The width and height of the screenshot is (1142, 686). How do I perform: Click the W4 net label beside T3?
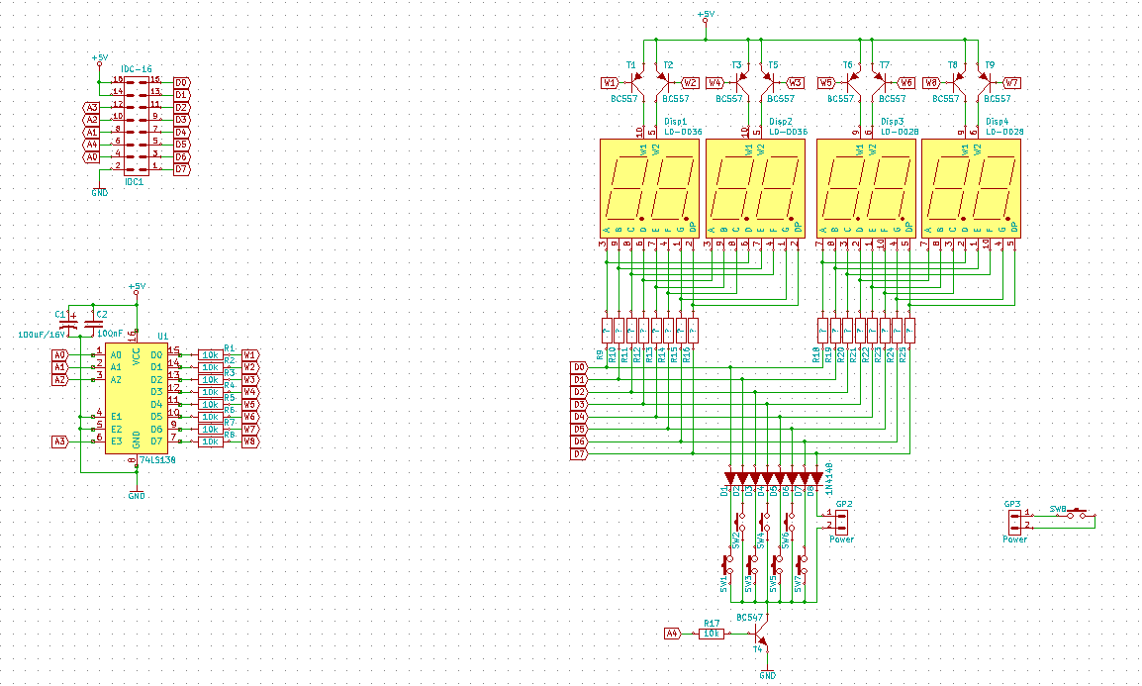[714, 83]
